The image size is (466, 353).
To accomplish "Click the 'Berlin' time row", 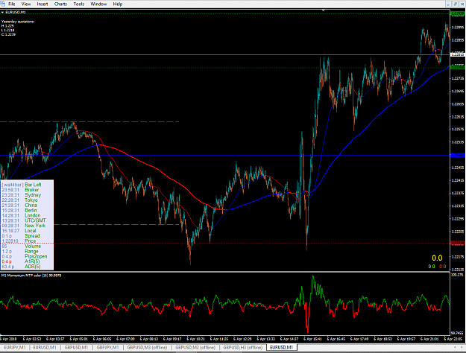I will [x=19, y=210].
